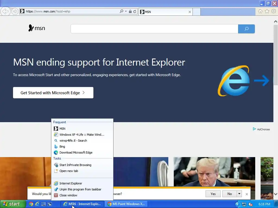
Task: Click the muted volume tray icon
Action: pos(251,204)
